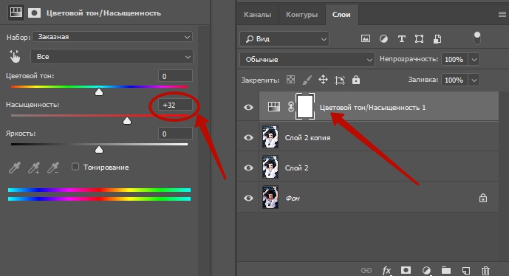The height and width of the screenshot is (276, 509).
Task: Select the Фон layer thumbnail
Action: tap(270, 197)
